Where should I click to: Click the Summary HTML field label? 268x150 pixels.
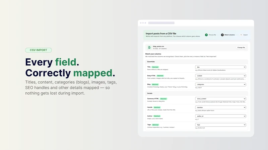pyautogui.click(x=153, y=99)
